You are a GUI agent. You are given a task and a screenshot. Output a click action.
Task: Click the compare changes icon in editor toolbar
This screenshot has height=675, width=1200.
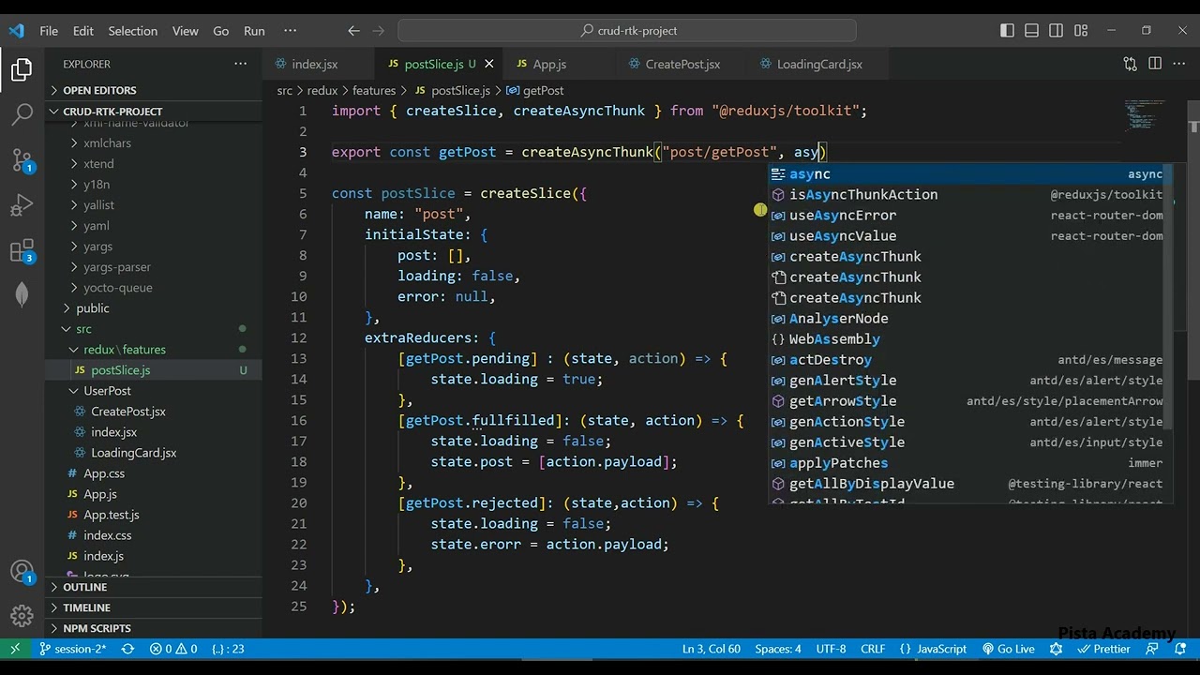coord(1130,64)
